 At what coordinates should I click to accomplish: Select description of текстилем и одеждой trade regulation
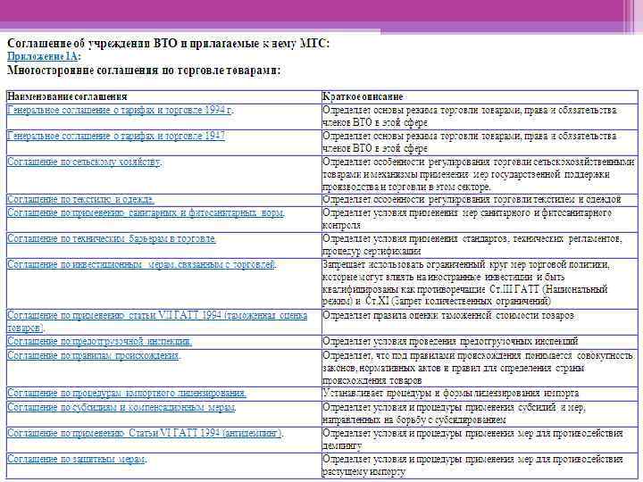click(472, 200)
